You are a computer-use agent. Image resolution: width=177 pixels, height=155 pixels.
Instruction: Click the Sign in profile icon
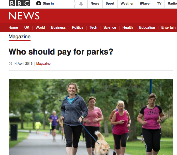click(x=38, y=4)
